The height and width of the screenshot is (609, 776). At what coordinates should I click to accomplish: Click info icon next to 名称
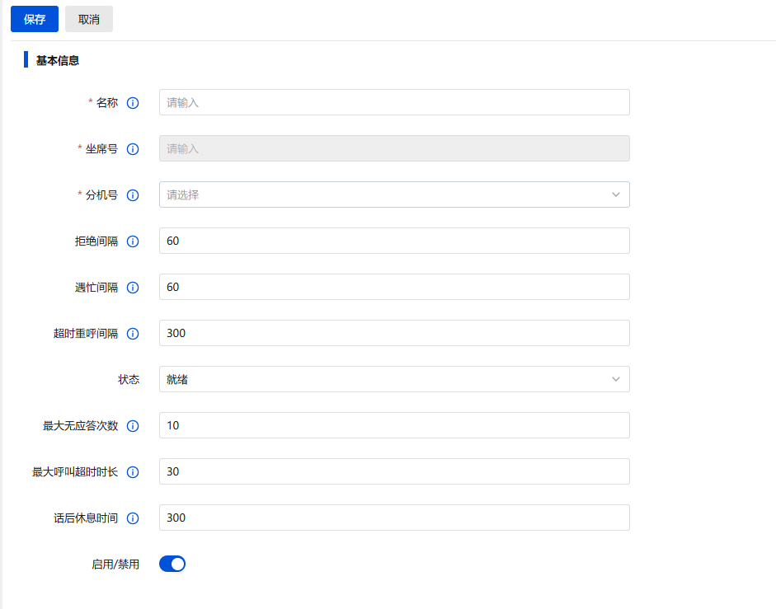coord(133,103)
